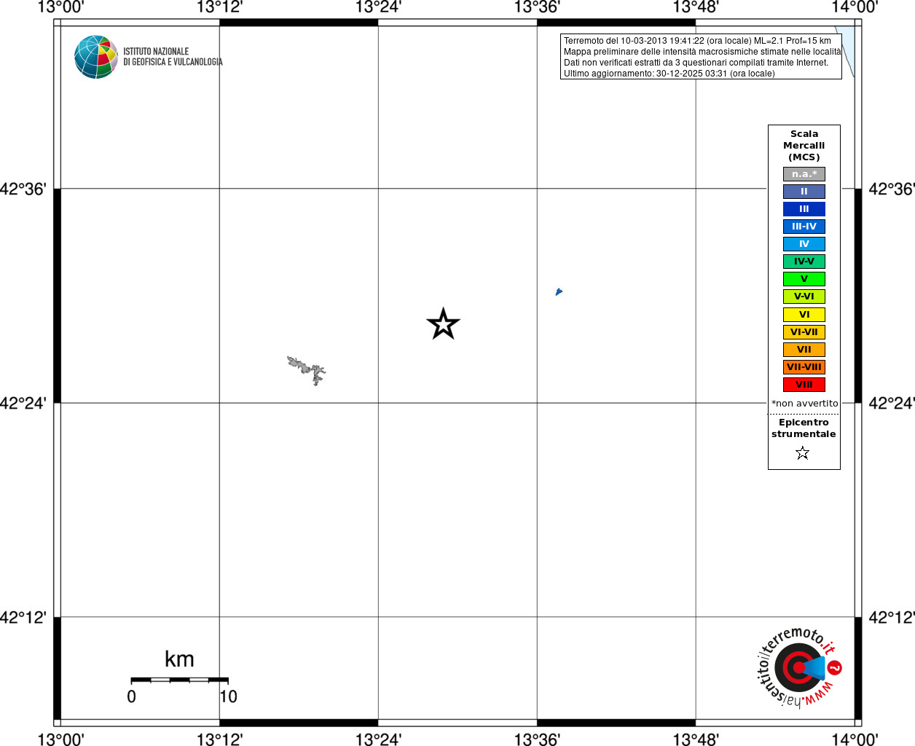Click the n.a.* gray legend swatch
This screenshot has width=915, height=746.
(804, 174)
